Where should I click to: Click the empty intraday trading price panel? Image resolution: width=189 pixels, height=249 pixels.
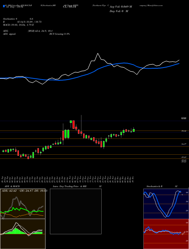coord(76,211)
